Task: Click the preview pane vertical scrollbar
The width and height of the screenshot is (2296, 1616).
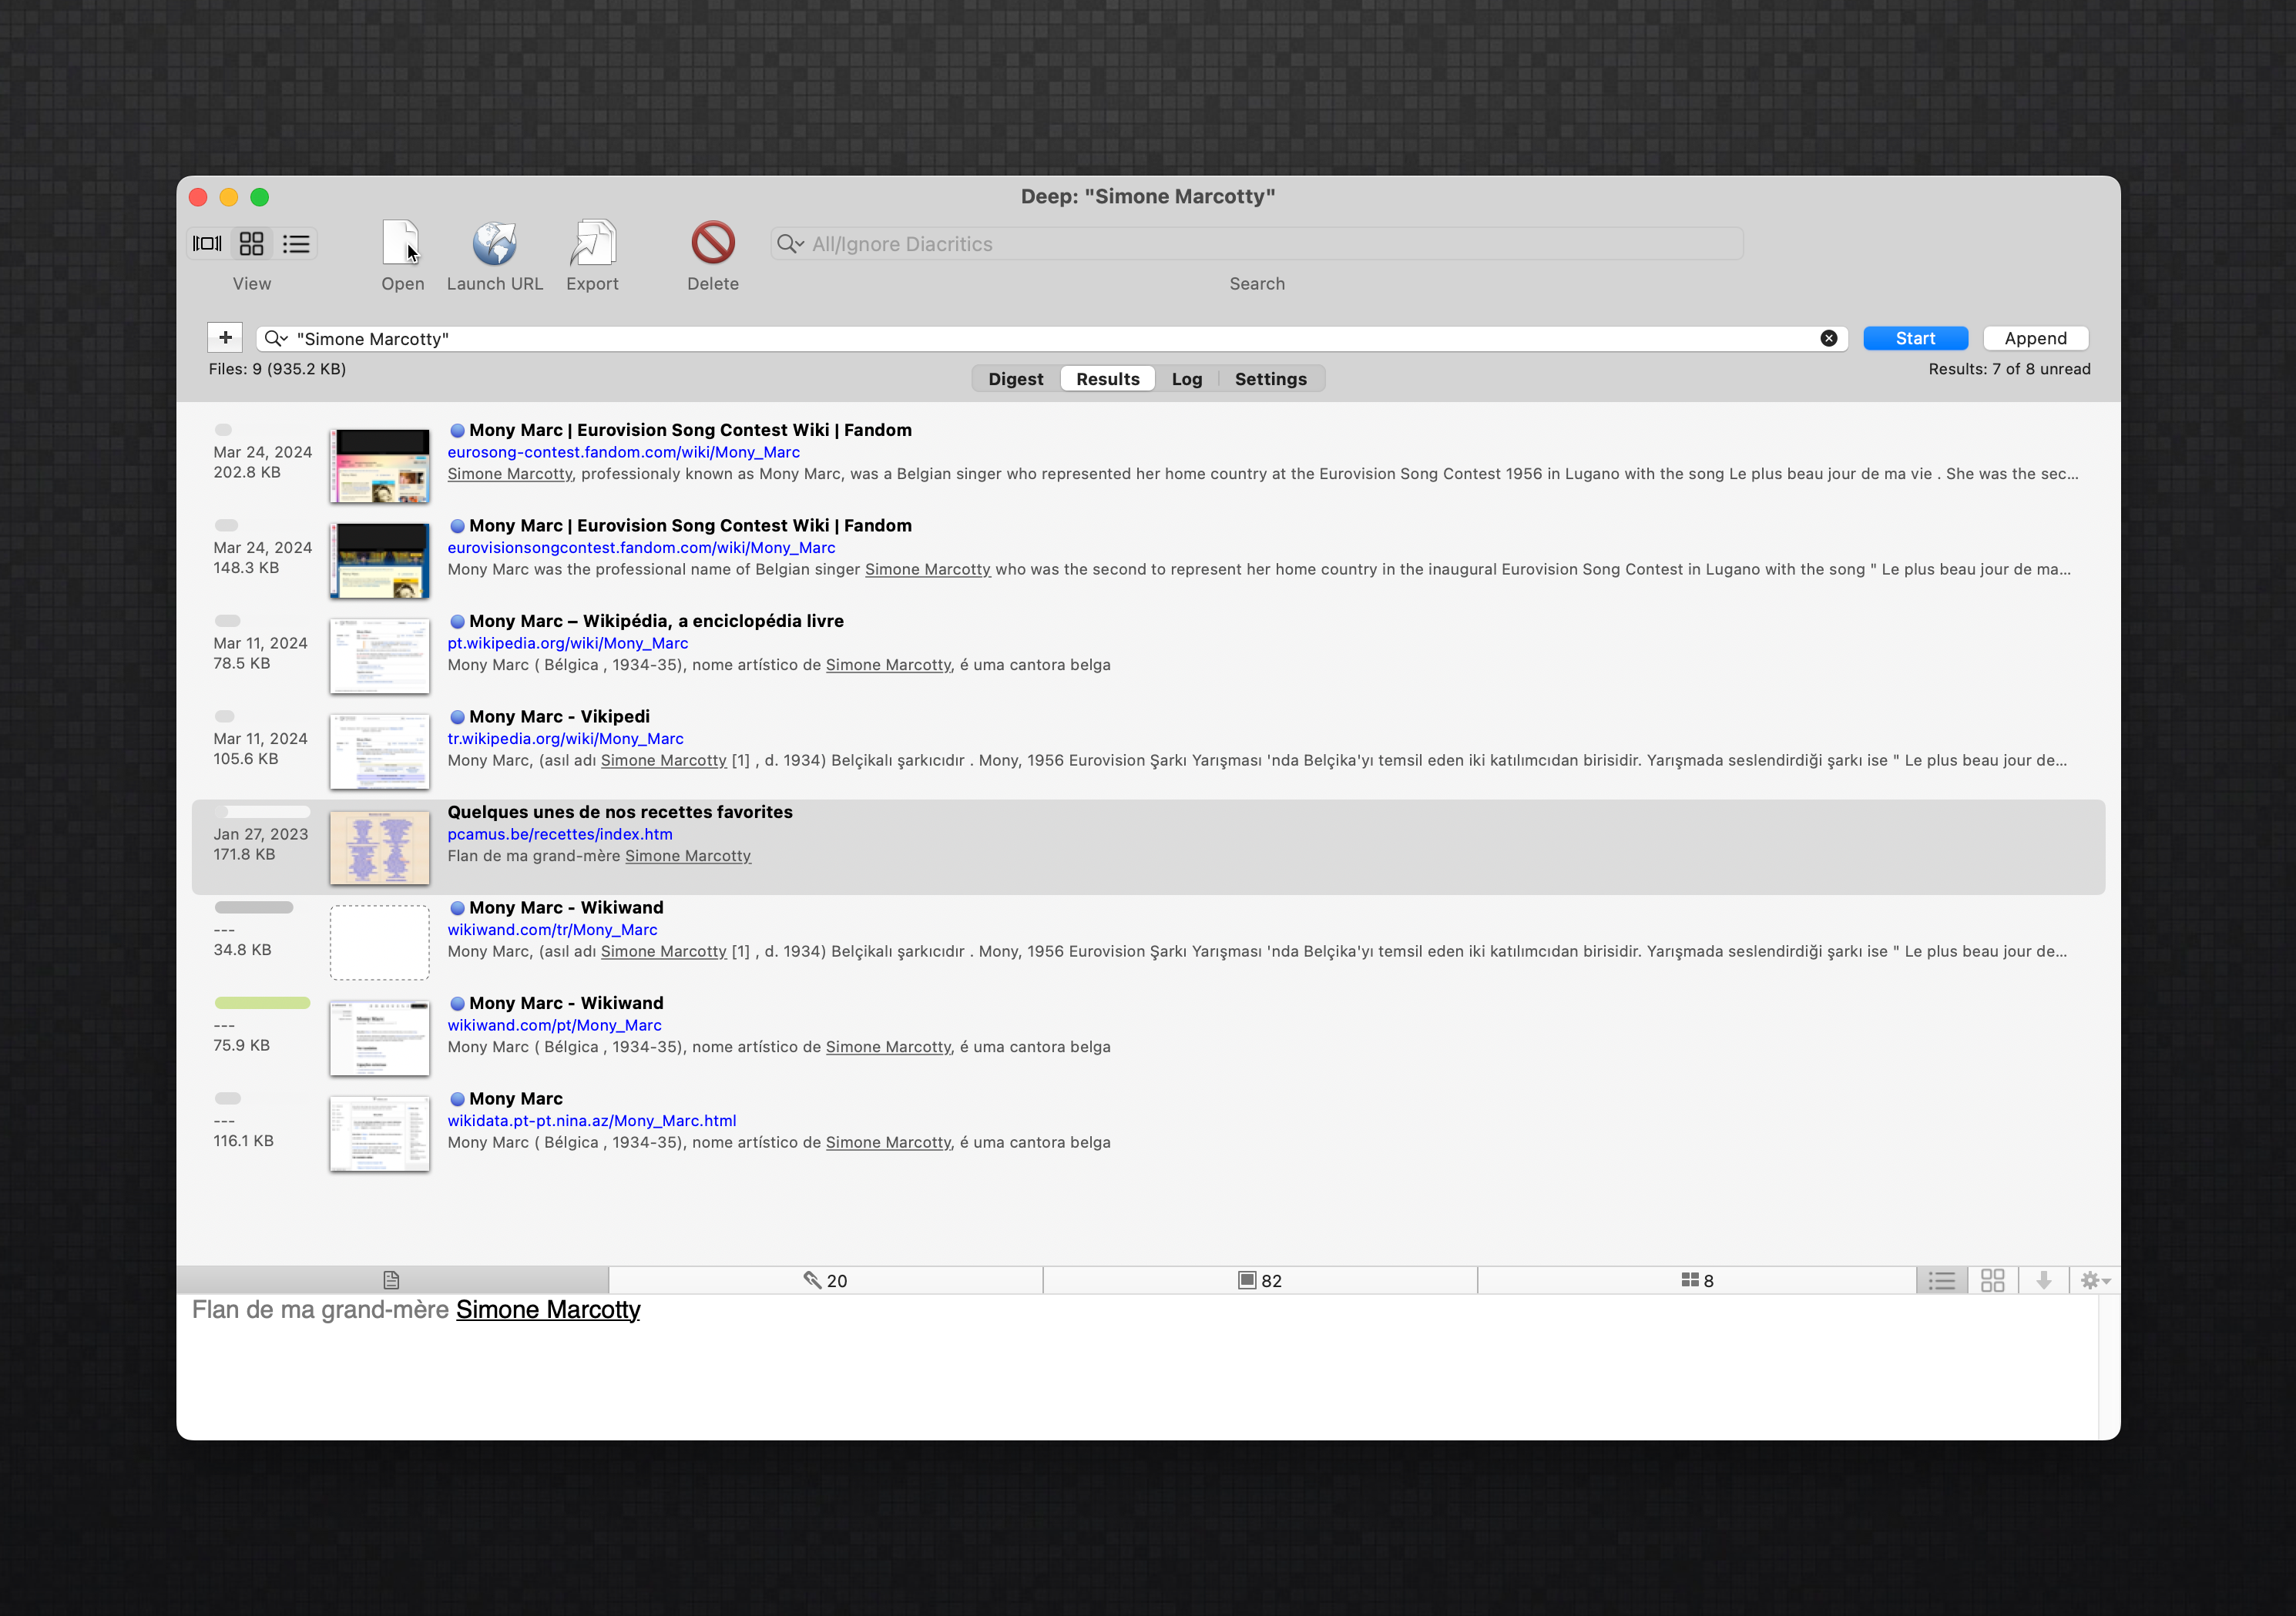Action: tap(2109, 1367)
